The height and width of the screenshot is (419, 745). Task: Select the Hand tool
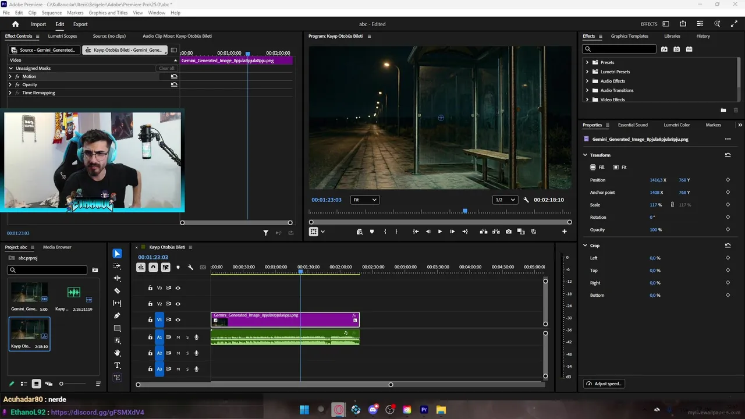click(x=117, y=353)
